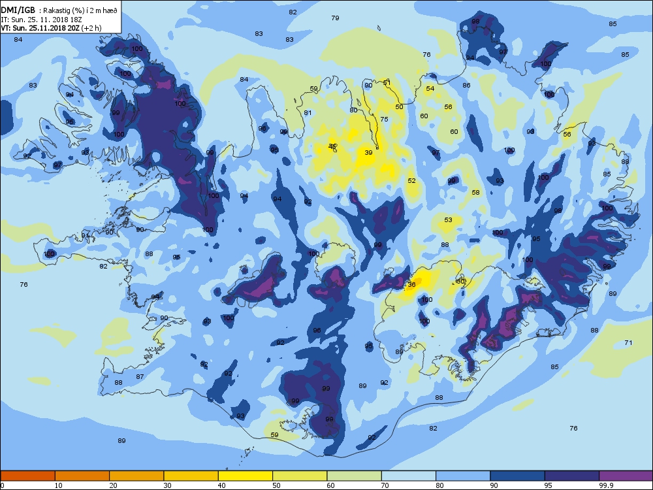
Task: Click the map value '54'
Action: click(x=430, y=88)
